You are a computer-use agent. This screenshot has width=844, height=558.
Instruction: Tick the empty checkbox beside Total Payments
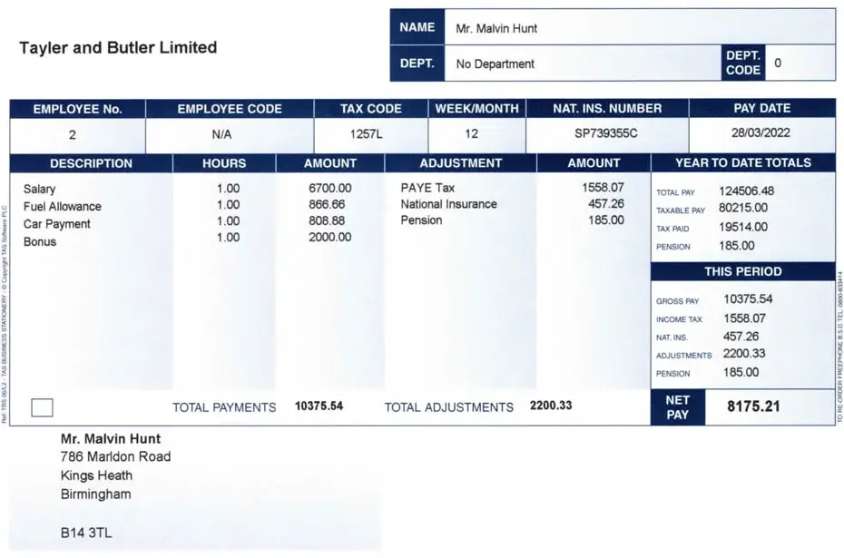tap(42, 407)
